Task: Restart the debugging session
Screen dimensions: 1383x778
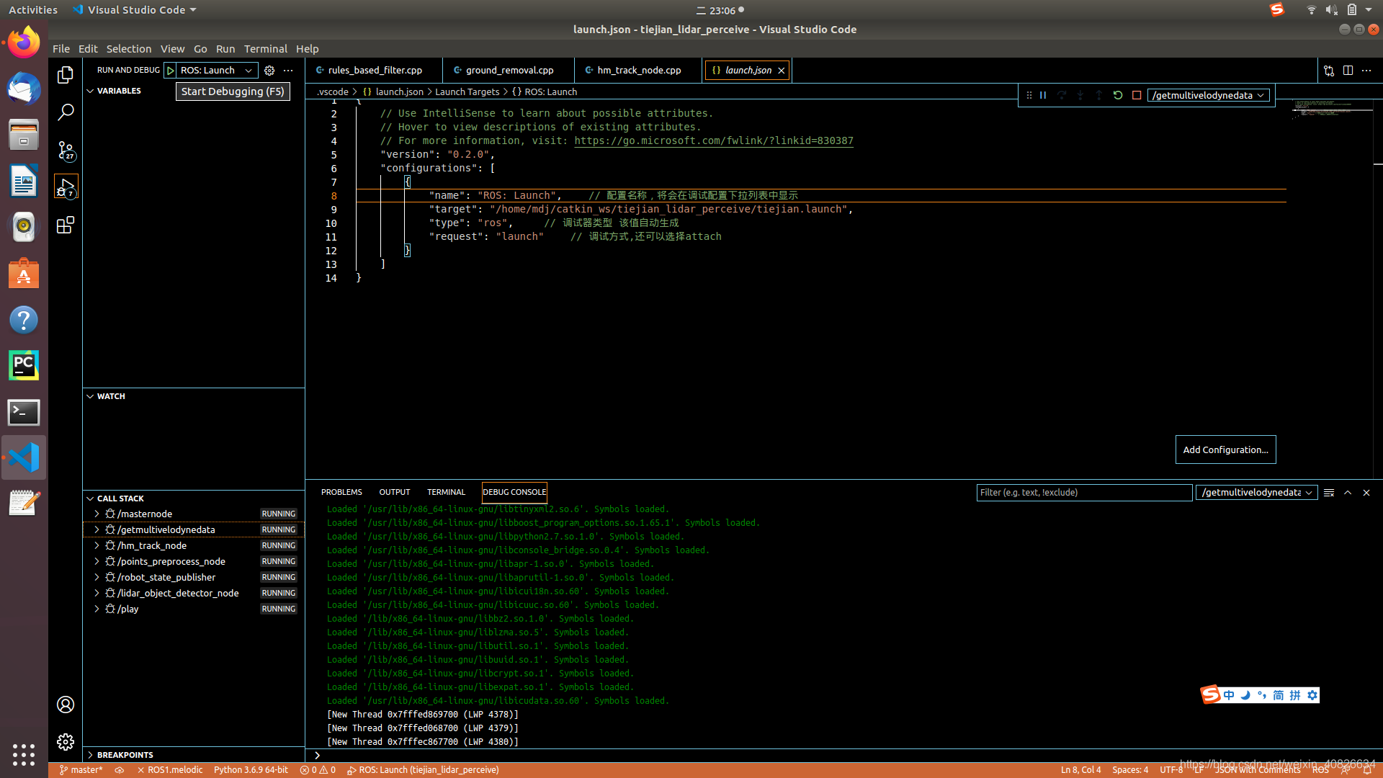Action: 1118,95
